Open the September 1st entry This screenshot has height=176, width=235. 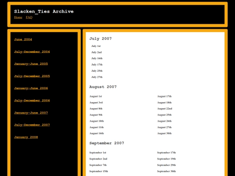tap(98, 153)
